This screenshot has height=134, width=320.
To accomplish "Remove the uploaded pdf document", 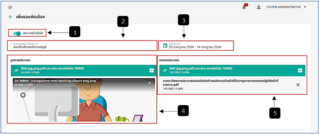I will coord(298,85).
